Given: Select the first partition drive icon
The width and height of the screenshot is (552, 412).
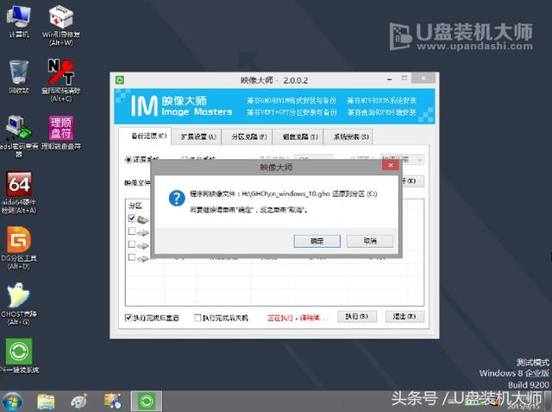Looking at the screenshot, I should coord(143,219).
